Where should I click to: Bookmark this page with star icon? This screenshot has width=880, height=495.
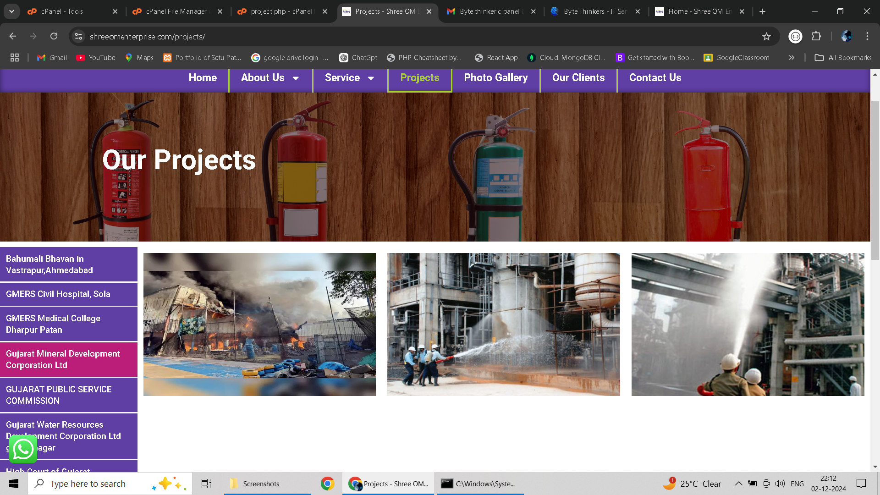click(x=766, y=36)
